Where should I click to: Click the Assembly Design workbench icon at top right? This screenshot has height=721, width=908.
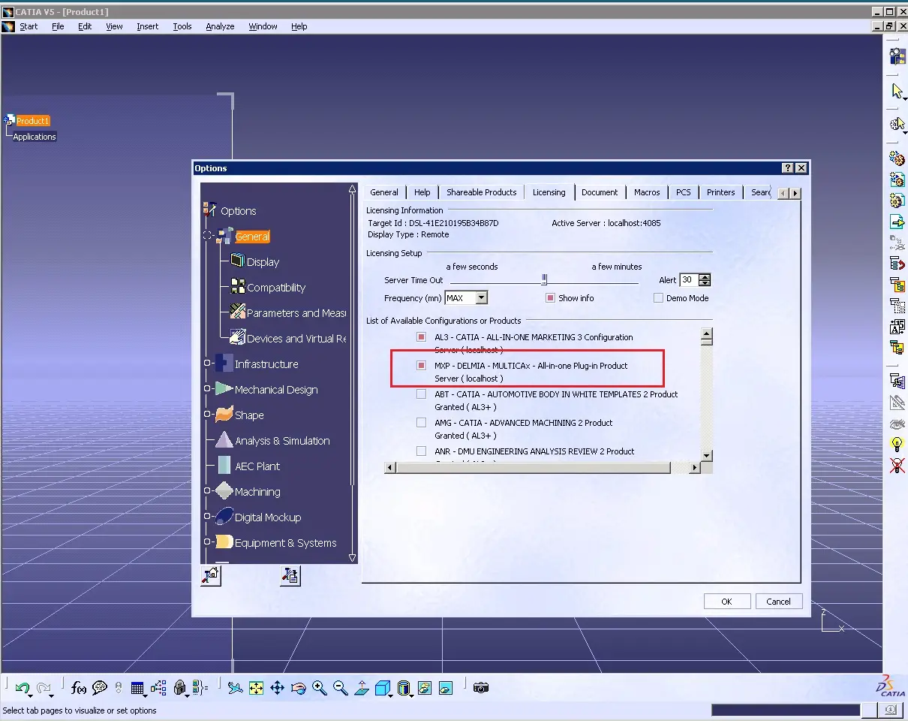(x=897, y=56)
